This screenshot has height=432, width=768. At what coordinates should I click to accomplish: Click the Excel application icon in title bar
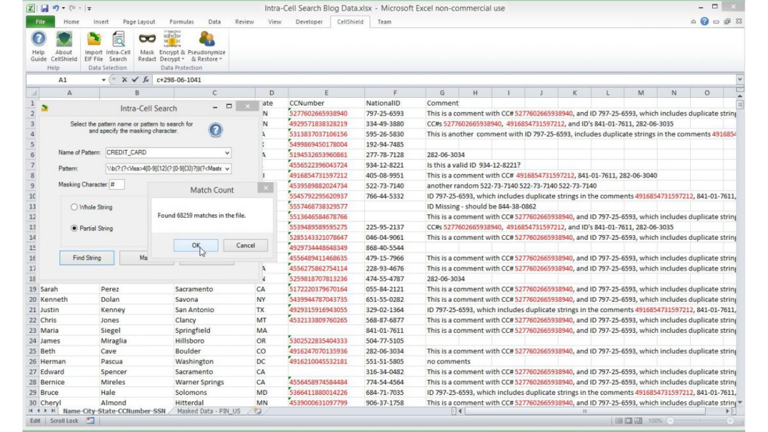[x=32, y=8]
